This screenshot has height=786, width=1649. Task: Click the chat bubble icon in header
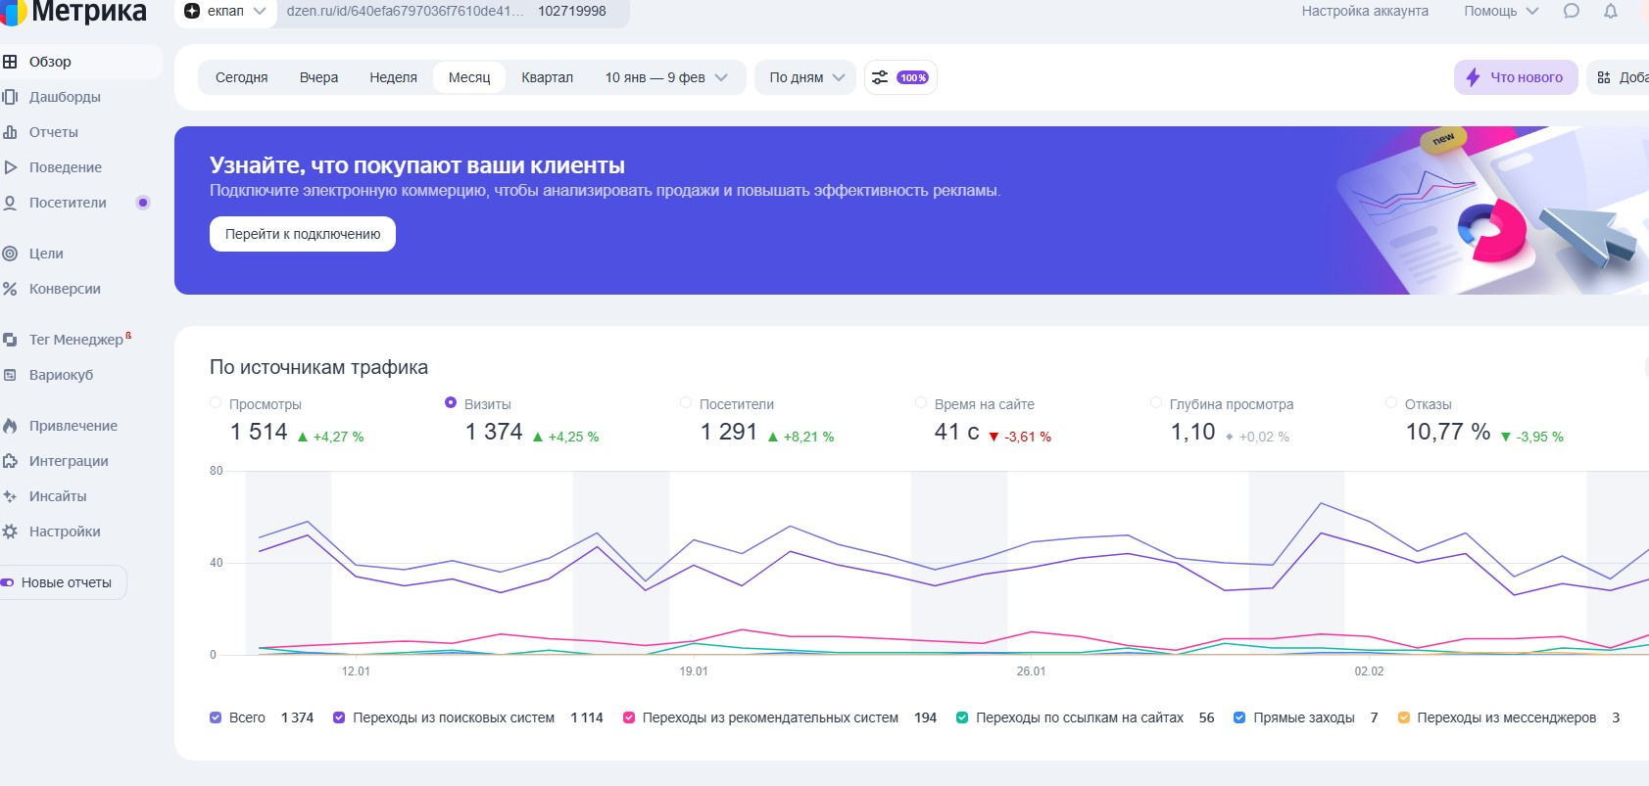[1572, 12]
